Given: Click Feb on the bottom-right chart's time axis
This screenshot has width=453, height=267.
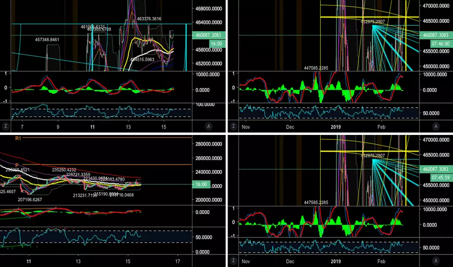Looking at the screenshot, I should click(x=381, y=261).
